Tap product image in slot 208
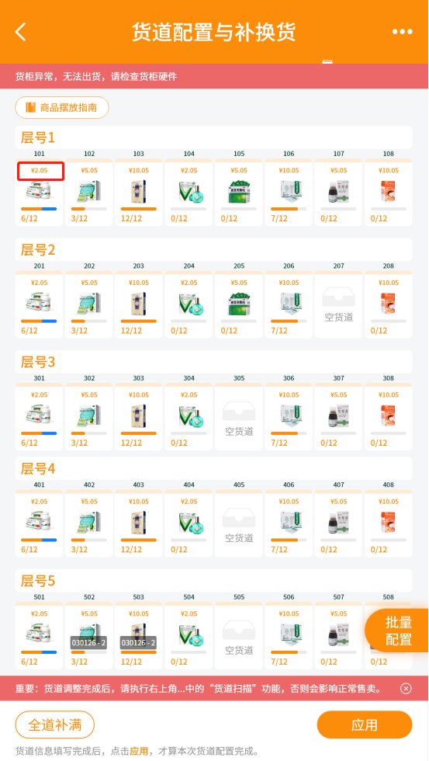This screenshot has height=761, width=429. [x=389, y=304]
